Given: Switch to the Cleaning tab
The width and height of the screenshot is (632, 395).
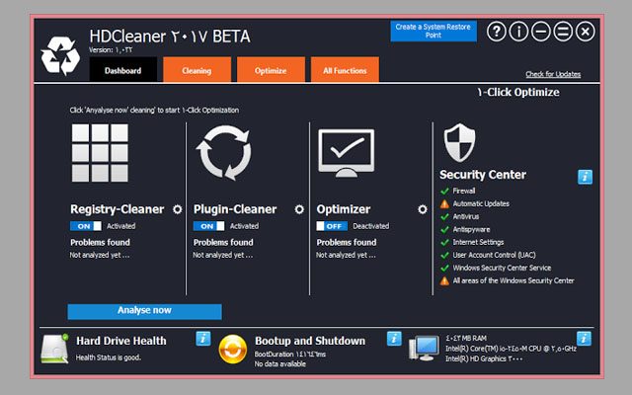Looking at the screenshot, I should tap(196, 71).
